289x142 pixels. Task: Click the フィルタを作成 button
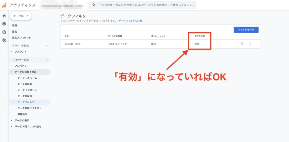coord(246,30)
